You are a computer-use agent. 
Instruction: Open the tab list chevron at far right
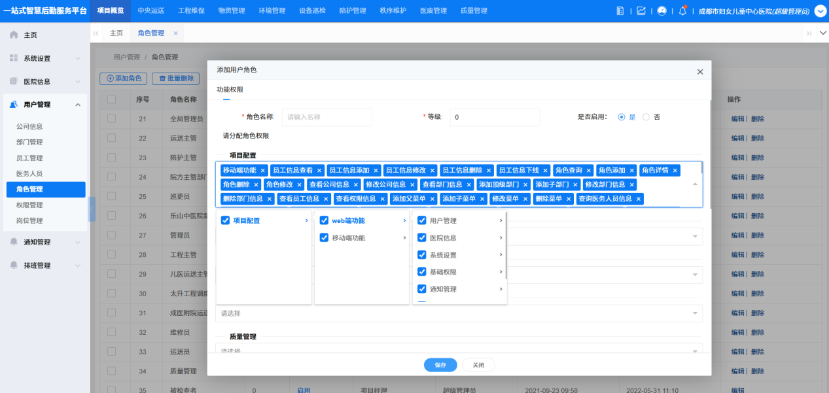coord(822,33)
